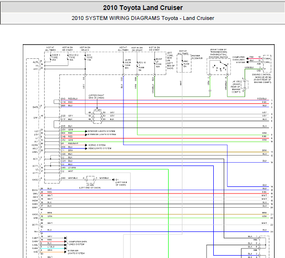Click the park/neutral switch contact symbol
285x258 pixels.
[220, 66]
